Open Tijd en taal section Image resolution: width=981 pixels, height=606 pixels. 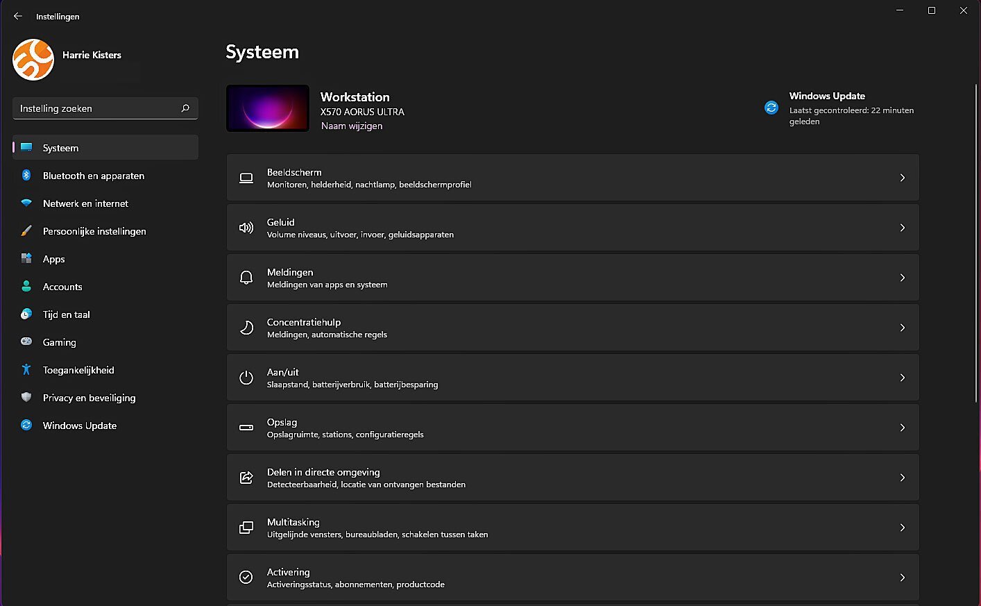(x=105, y=314)
